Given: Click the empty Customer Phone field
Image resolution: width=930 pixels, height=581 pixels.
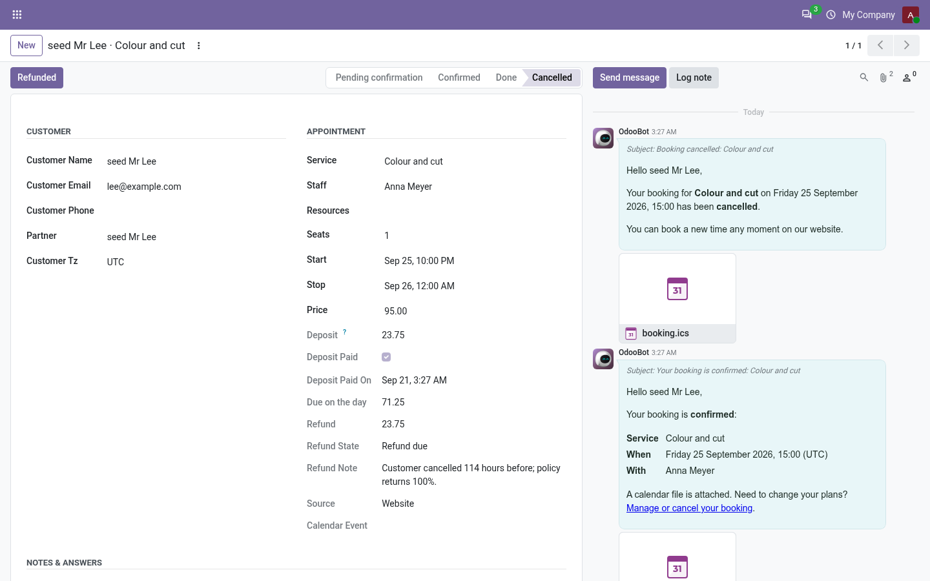Looking at the screenshot, I should tap(196, 211).
